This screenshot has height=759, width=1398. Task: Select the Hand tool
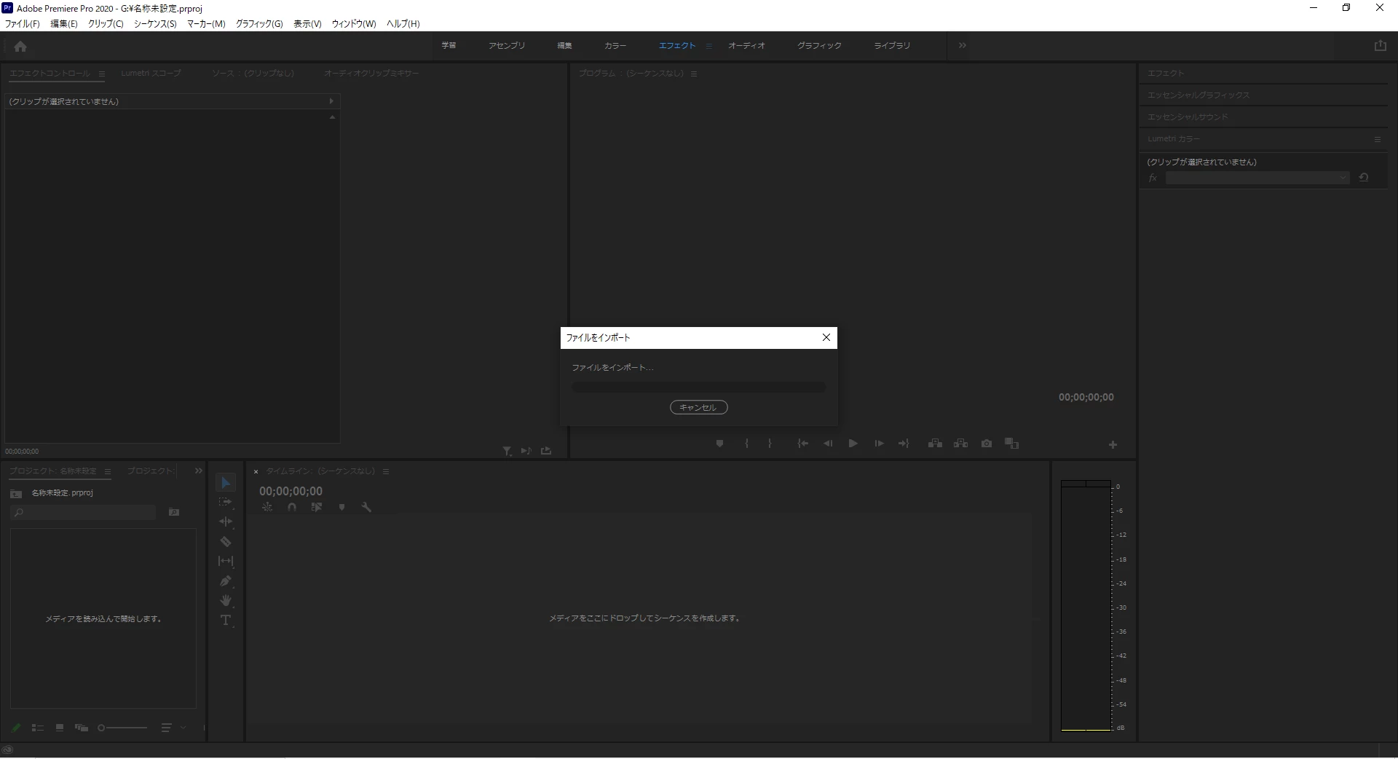click(226, 600)
